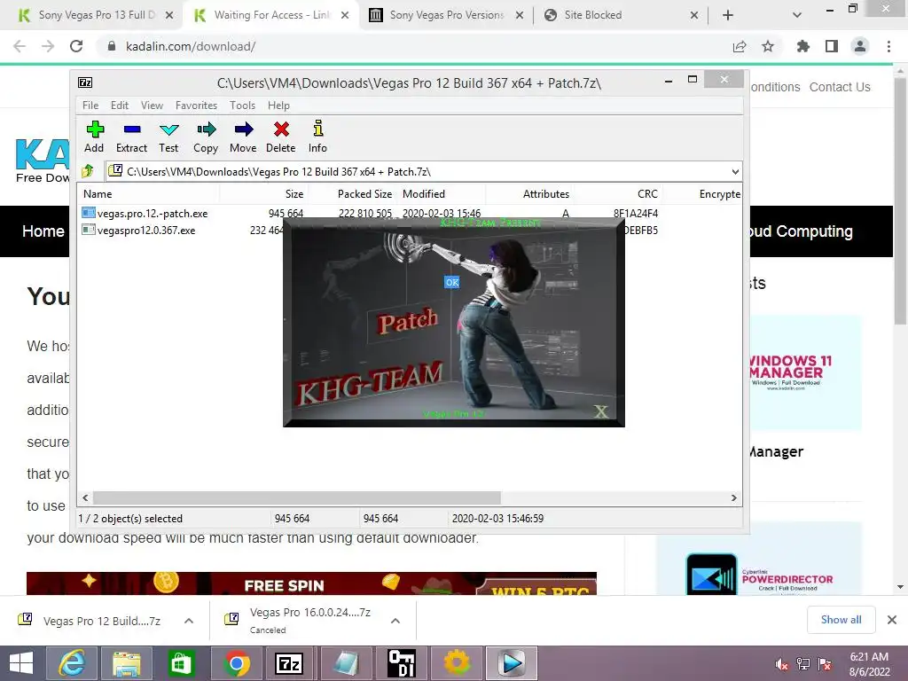This screenshot has width=908, height=681.
Task: Reload the kadalin.com page
Action: point(76,46)
